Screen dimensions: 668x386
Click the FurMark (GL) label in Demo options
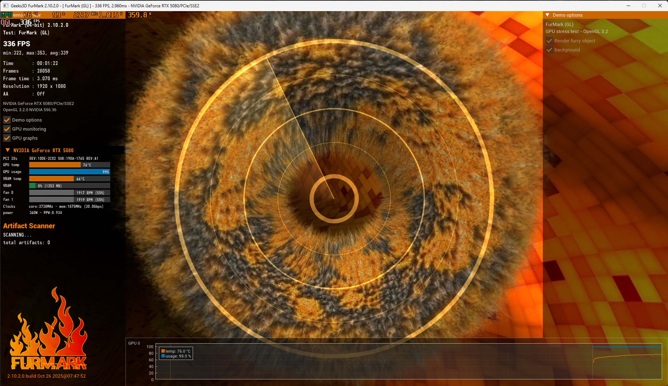(560, 24)
